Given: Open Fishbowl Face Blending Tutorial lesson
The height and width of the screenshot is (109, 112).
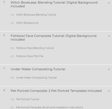Looking at the screenshot, I should point(35,48).
